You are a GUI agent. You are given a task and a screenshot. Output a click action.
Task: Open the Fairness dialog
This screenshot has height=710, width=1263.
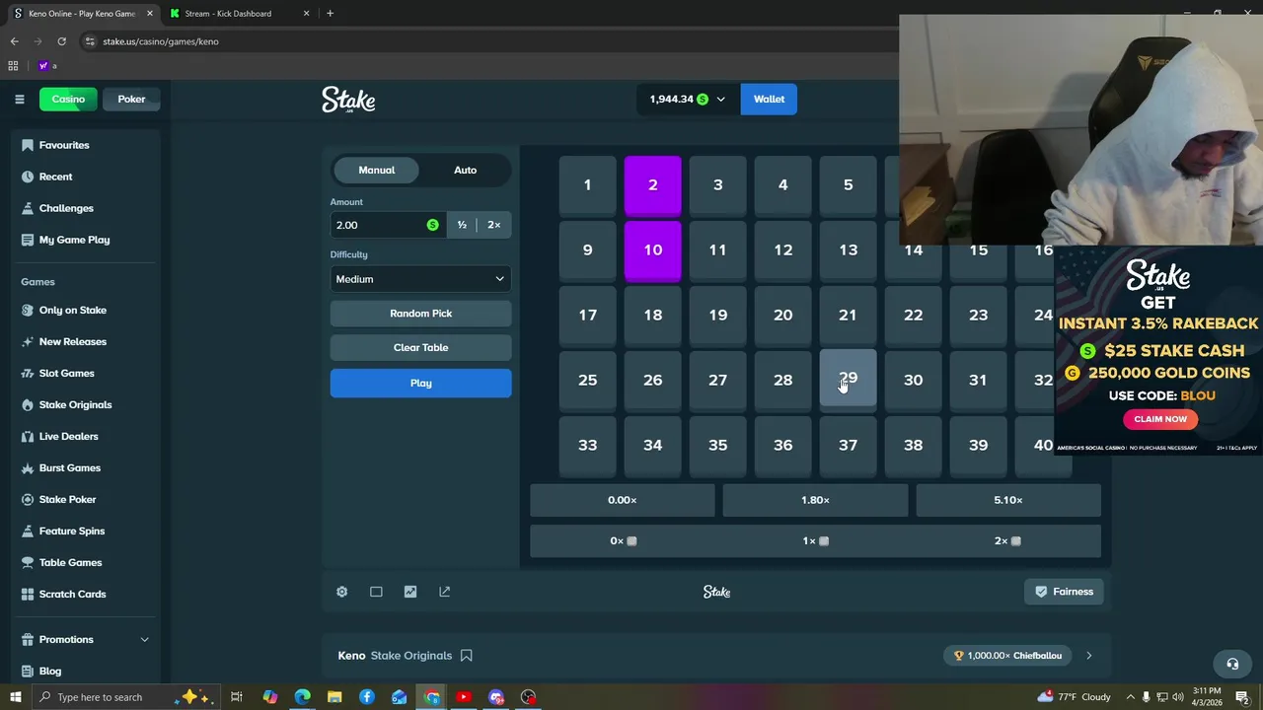(x=1064, y=592)
